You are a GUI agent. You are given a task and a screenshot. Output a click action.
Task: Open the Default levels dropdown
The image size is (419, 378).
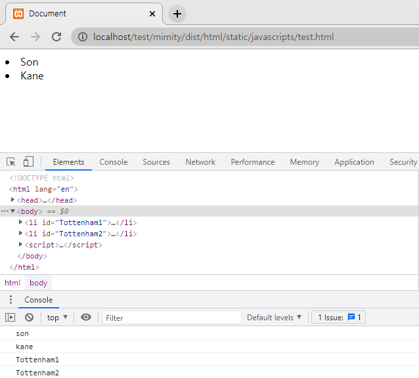tap(274, 318)
